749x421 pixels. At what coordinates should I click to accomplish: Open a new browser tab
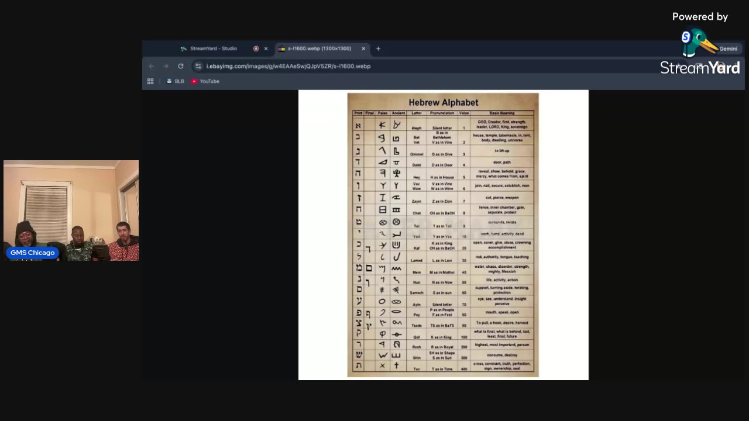pyautogui.click(x=378, y=49)
